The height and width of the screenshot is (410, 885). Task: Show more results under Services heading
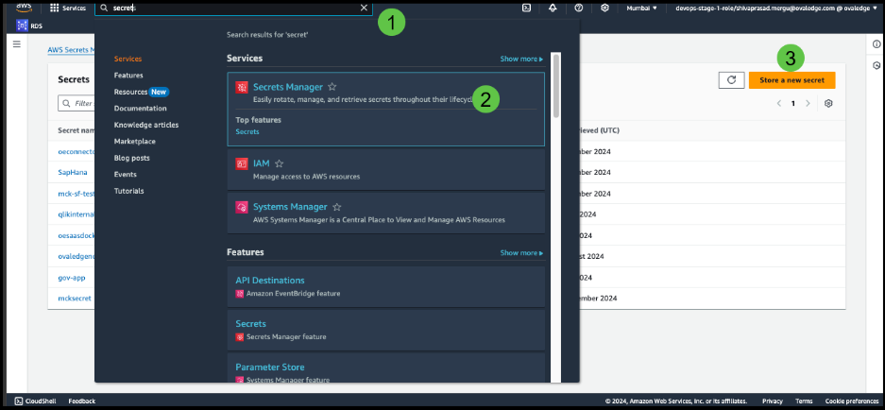(521, 59)
